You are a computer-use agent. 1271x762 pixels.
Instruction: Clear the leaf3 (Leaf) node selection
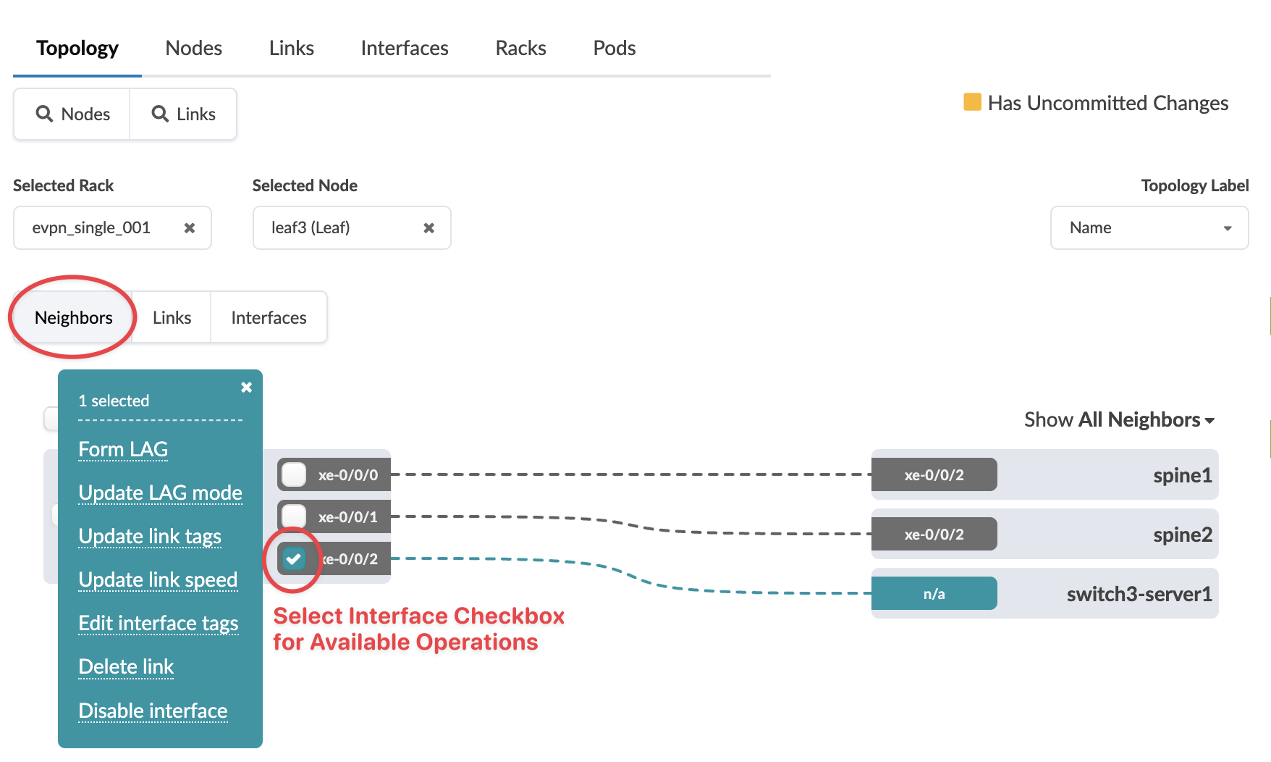[x=428, y=227]
